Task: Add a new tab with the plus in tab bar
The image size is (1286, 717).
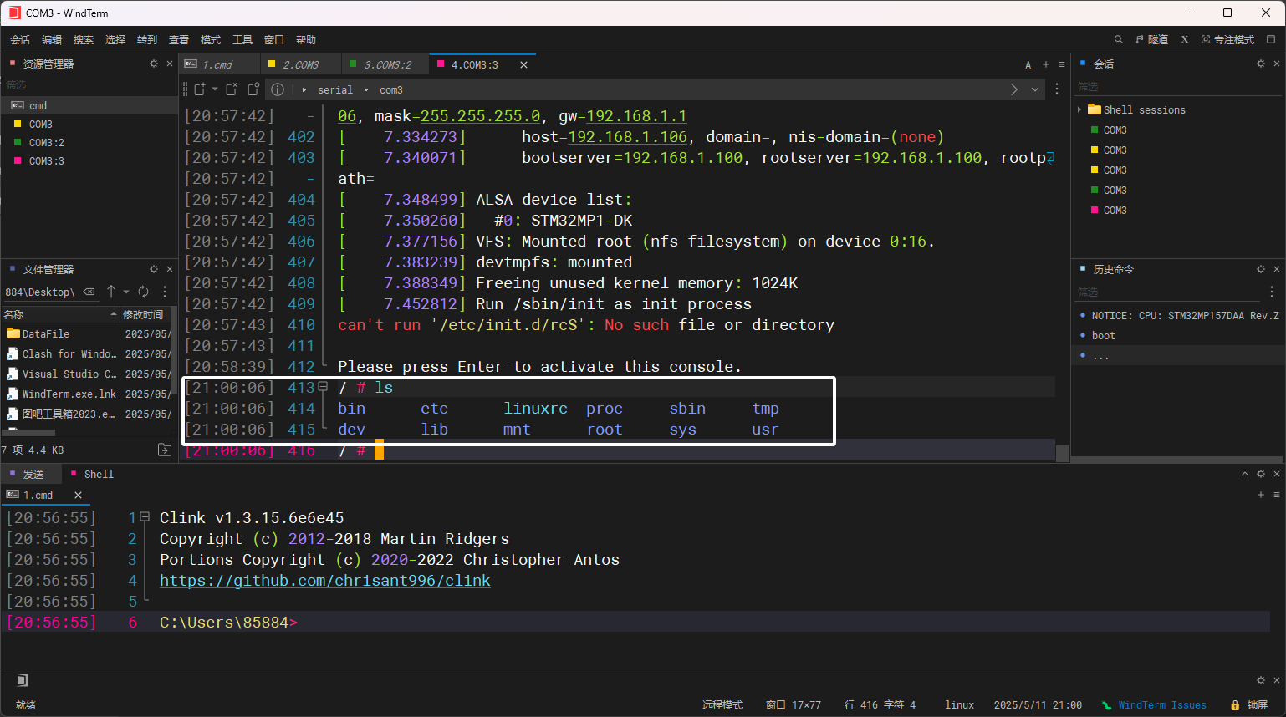Action: point(1045,64)
